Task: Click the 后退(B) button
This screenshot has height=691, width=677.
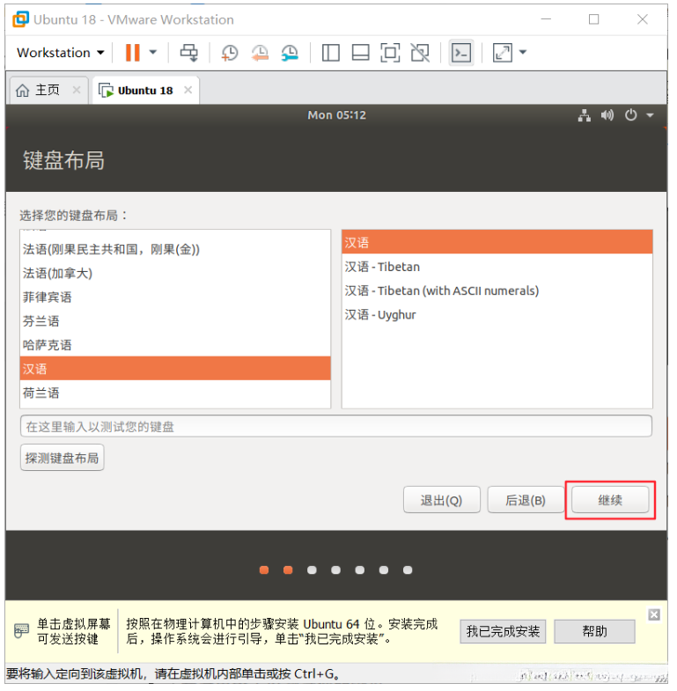Action: click(526, 500)
